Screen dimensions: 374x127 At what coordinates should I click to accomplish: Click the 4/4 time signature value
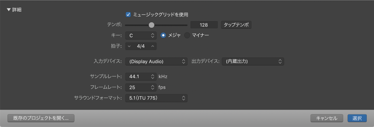point(141,46)
